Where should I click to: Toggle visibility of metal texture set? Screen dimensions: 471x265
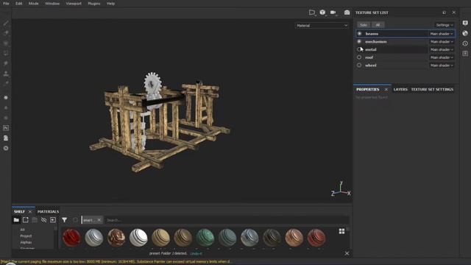point(359,49)
